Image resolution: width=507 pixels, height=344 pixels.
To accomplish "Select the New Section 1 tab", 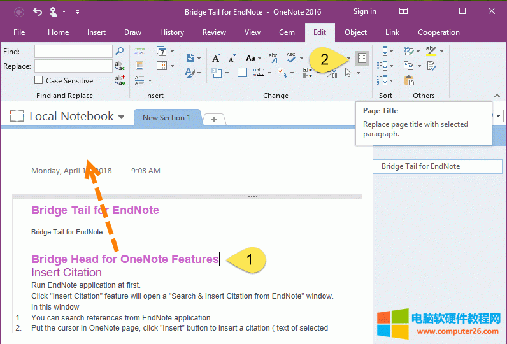I will 166,118.
